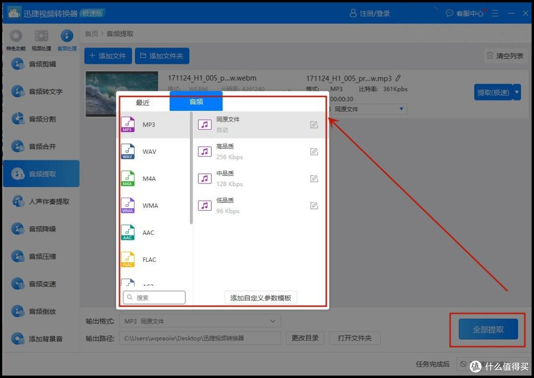Edit the 高品质 256 Kbps preset
534x378 pixels.
[314, 152]
